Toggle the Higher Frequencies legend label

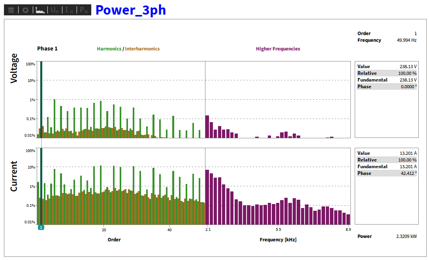(x=278, y=49)
